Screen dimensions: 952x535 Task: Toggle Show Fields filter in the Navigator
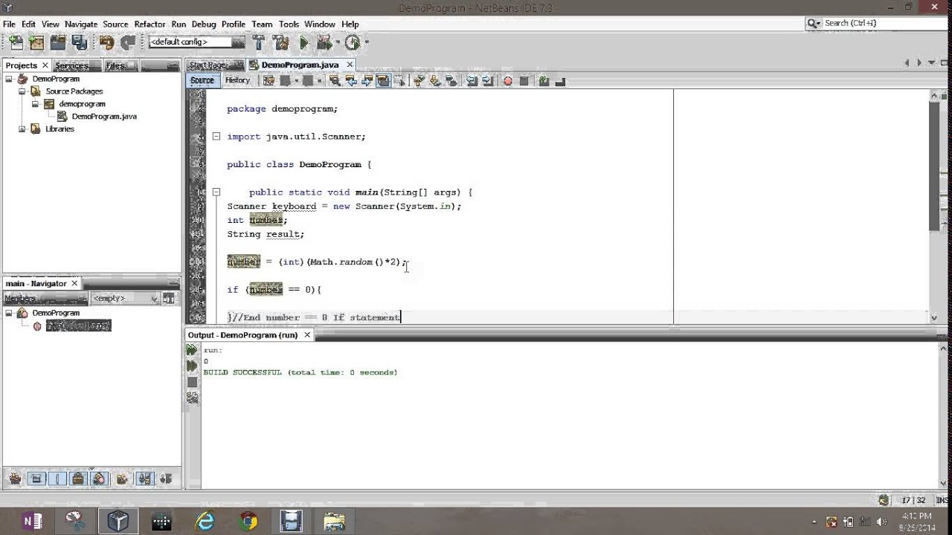click(36, 479)
